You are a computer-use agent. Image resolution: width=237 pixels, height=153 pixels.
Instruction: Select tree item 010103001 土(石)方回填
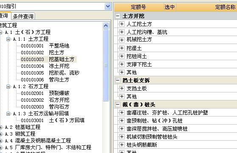(x=53, y=120)
